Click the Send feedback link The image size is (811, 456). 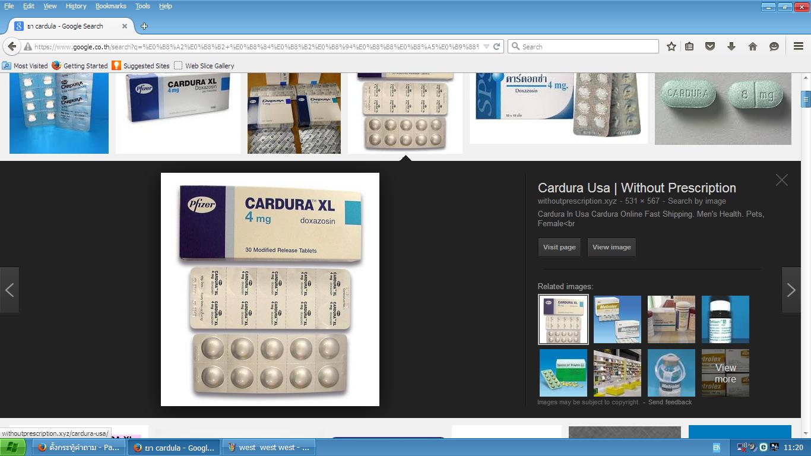click(670, 402)
